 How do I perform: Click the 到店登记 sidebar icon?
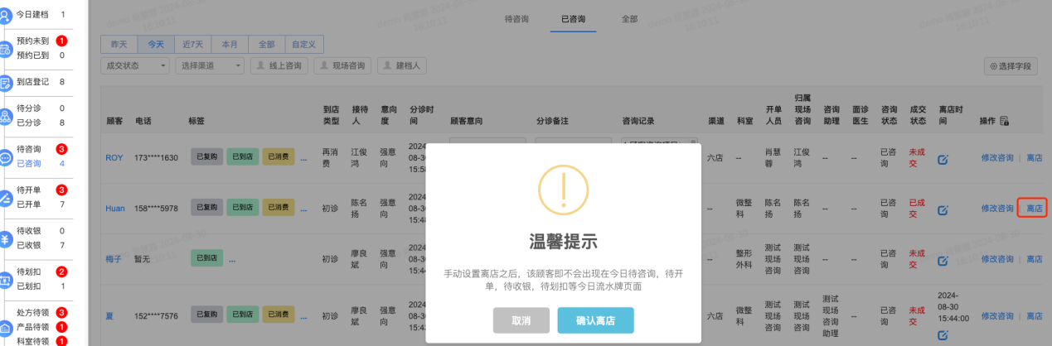point(5,82)
